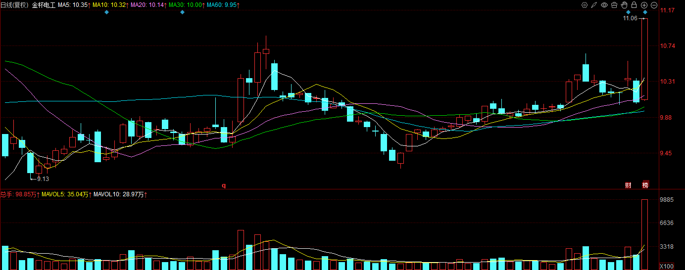This screenshot has height=270, width=685.
Task: Click blue diamond above the latest red candle
Action: click(645, 12)
